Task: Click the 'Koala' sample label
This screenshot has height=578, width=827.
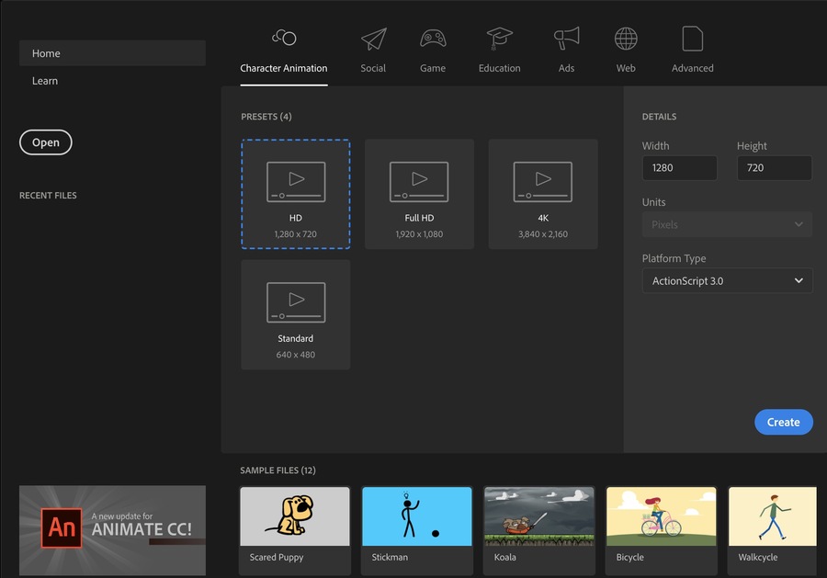Action: 504,558
